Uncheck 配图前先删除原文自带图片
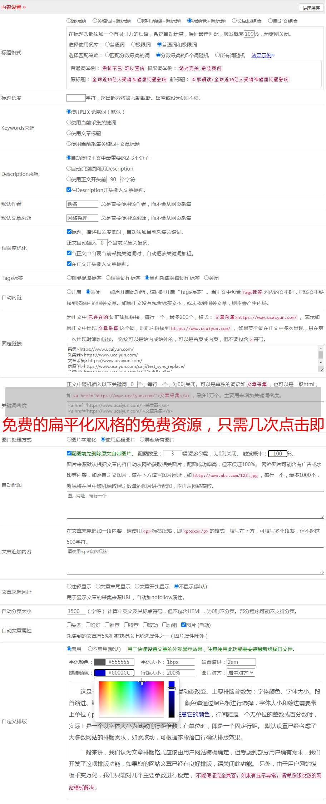The width and height of the screenshot is (326, 804). [x=69, y=453]
